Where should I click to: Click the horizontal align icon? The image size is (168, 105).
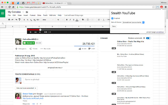[99, 20]
